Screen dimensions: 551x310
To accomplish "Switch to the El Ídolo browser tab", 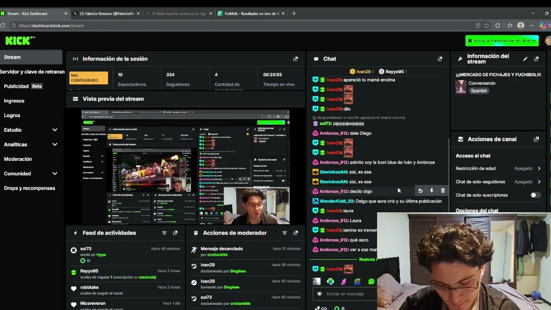I will pos(179,13).
